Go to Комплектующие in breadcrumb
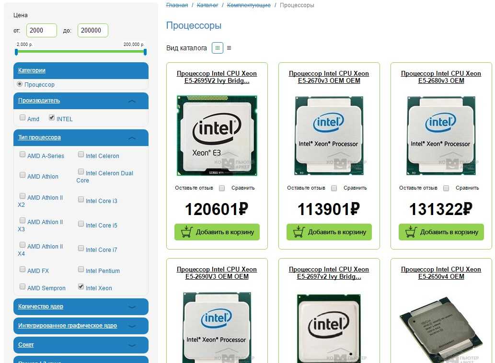Screen dimensions: 495x363 pyautogui.click(x=249, y=5)
